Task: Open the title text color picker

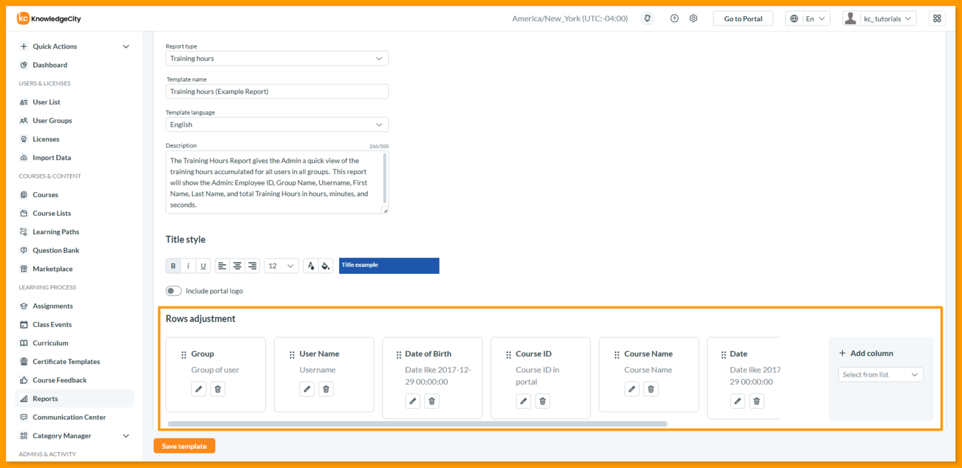Action: pos(311,266)
